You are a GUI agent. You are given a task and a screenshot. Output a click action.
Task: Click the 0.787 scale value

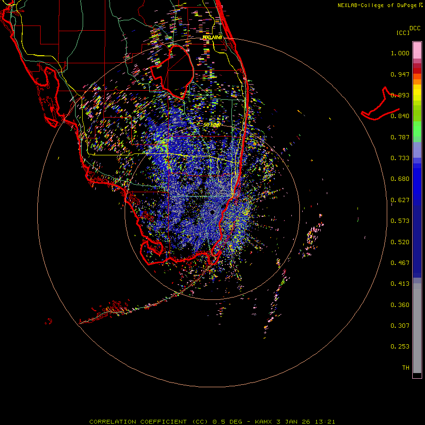(400, 137)
